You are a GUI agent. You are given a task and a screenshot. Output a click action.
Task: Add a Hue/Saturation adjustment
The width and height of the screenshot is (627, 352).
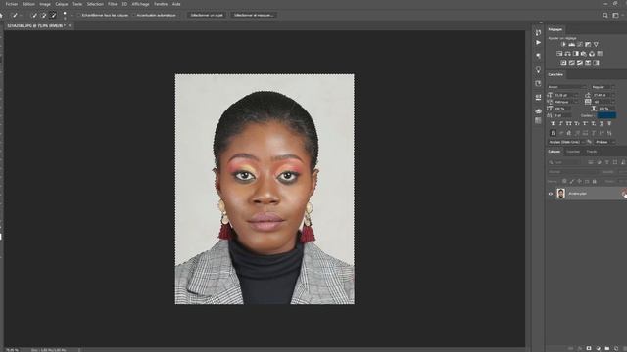click(559, 54)
